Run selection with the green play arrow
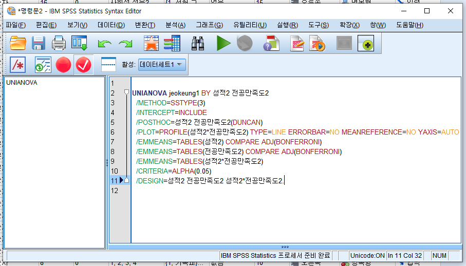The width and height of the screenshot is (466, 266). [223, 43]
